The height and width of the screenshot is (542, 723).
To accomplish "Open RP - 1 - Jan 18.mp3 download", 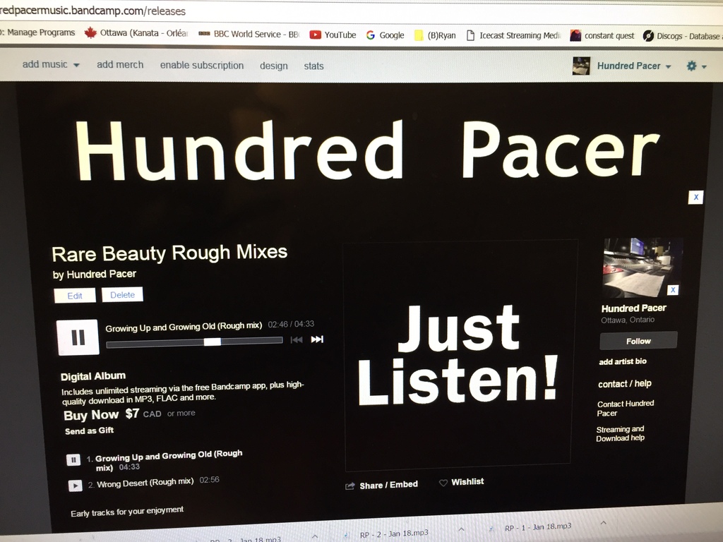I will pyautogui.click(x=537, y=526).
